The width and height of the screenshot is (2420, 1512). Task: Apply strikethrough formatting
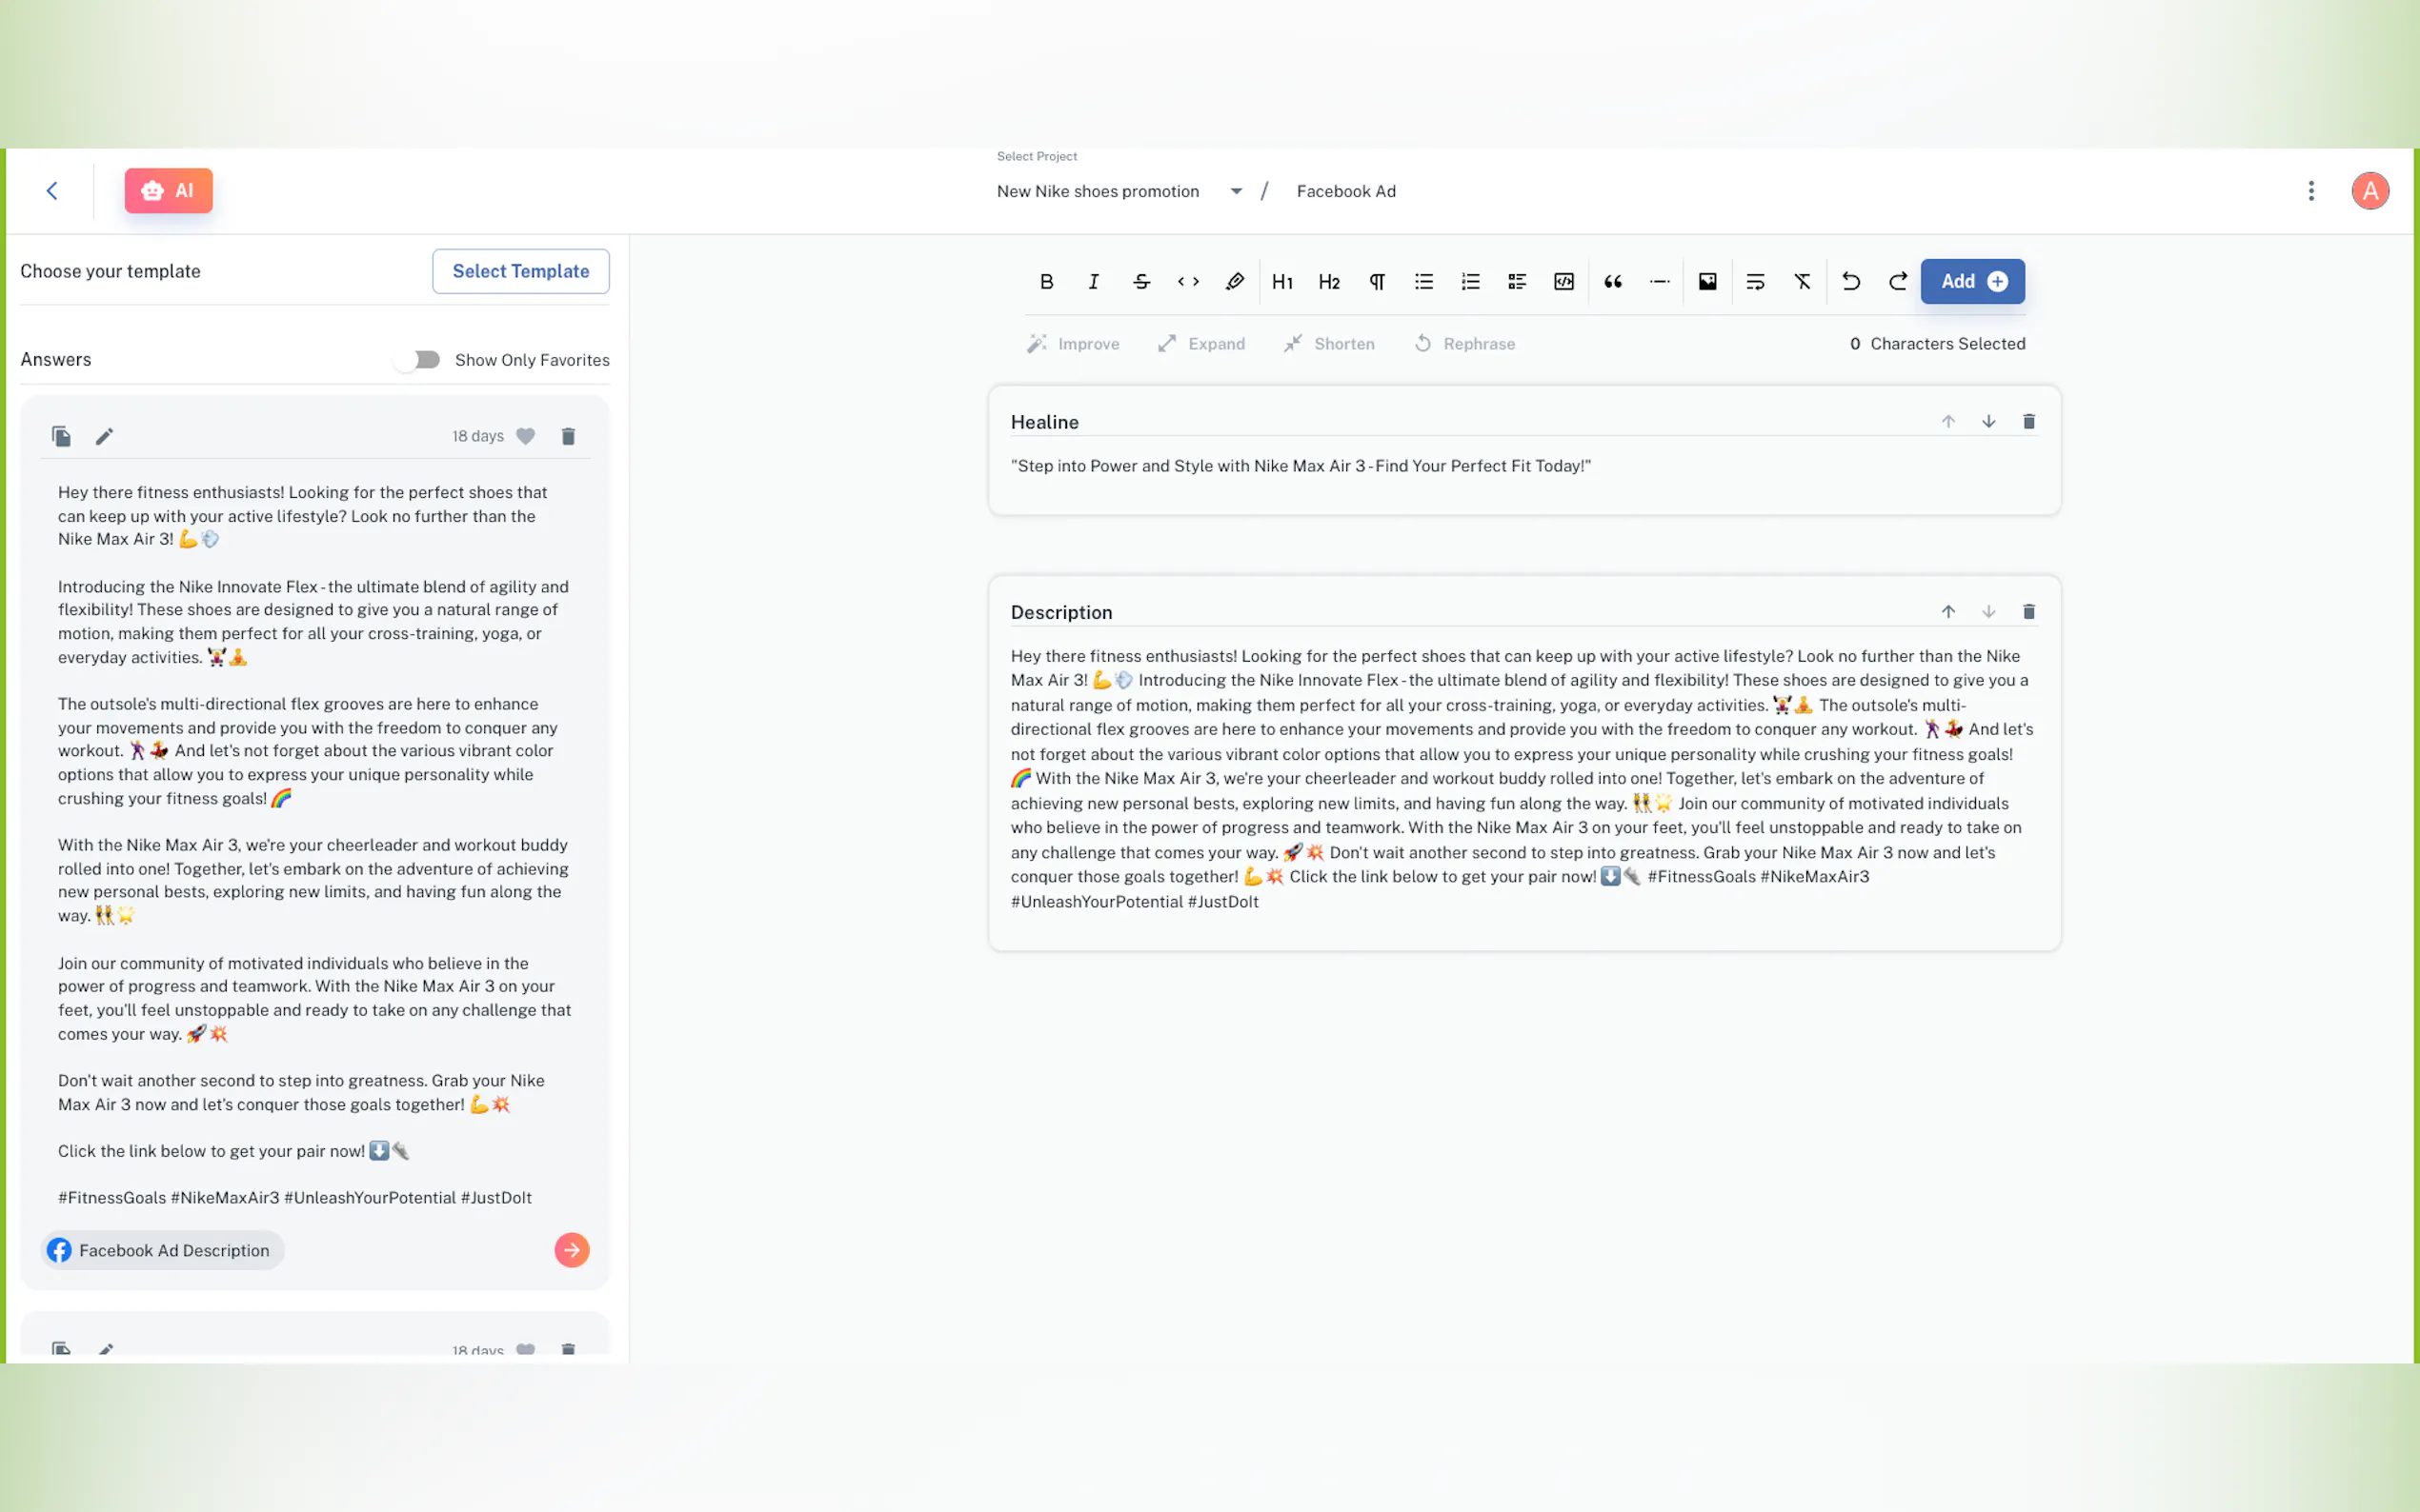coord(1141,282)
